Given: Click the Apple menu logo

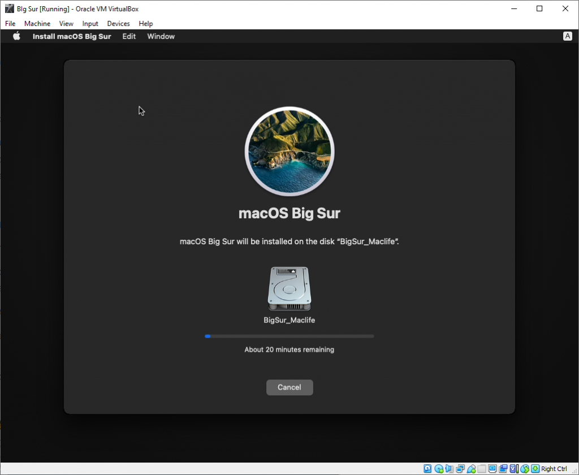Looking at the screenshot, I should click(x=16, y=36).
